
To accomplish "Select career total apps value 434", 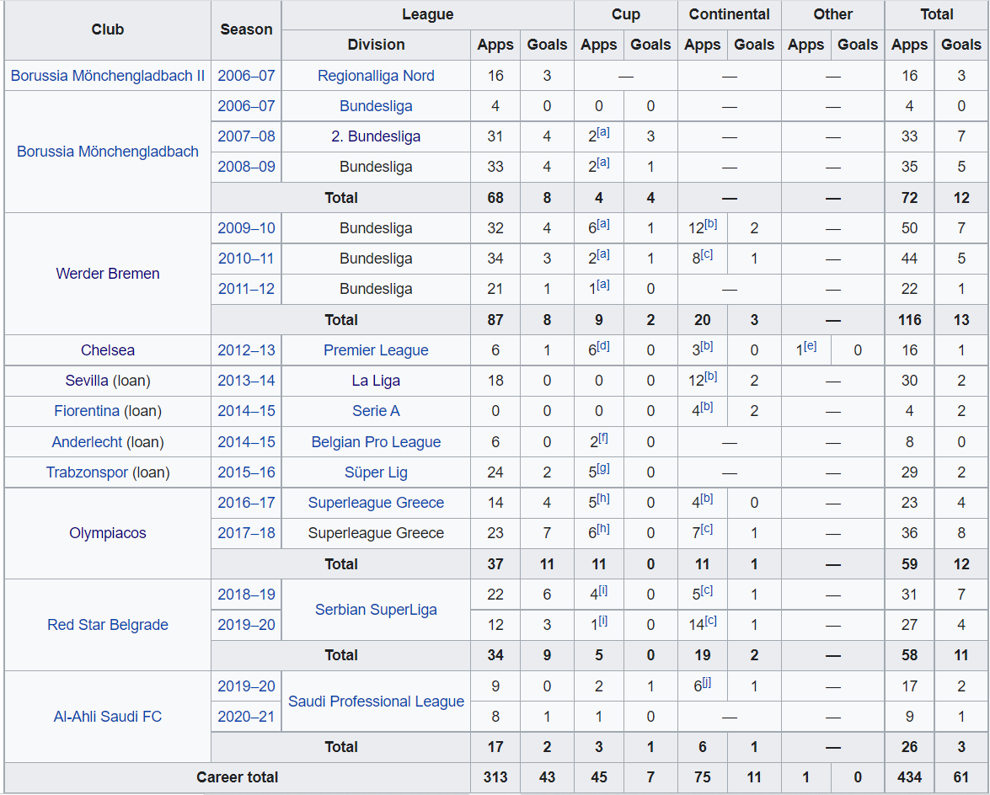I will pyautogui.click(x=909, y=777).
